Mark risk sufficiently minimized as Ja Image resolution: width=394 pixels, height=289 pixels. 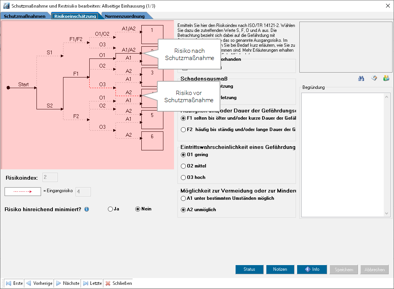coord(111,209)
